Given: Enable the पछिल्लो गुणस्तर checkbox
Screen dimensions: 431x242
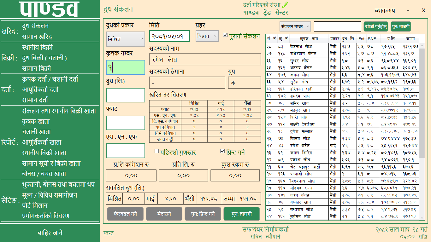Looking at the screenshot, I should (x=156, y=151).
